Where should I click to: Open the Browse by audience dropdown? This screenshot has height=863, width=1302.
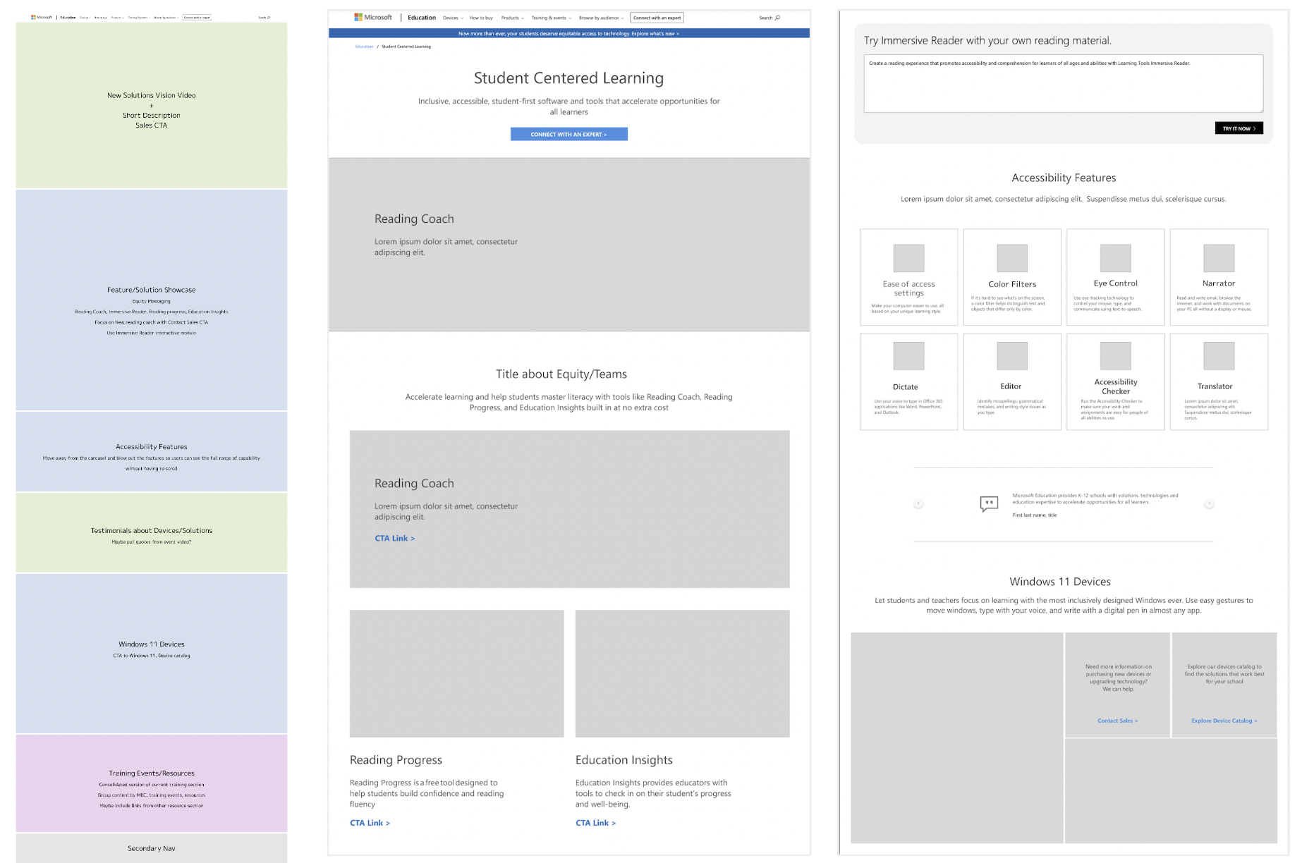tap(602, 18)
